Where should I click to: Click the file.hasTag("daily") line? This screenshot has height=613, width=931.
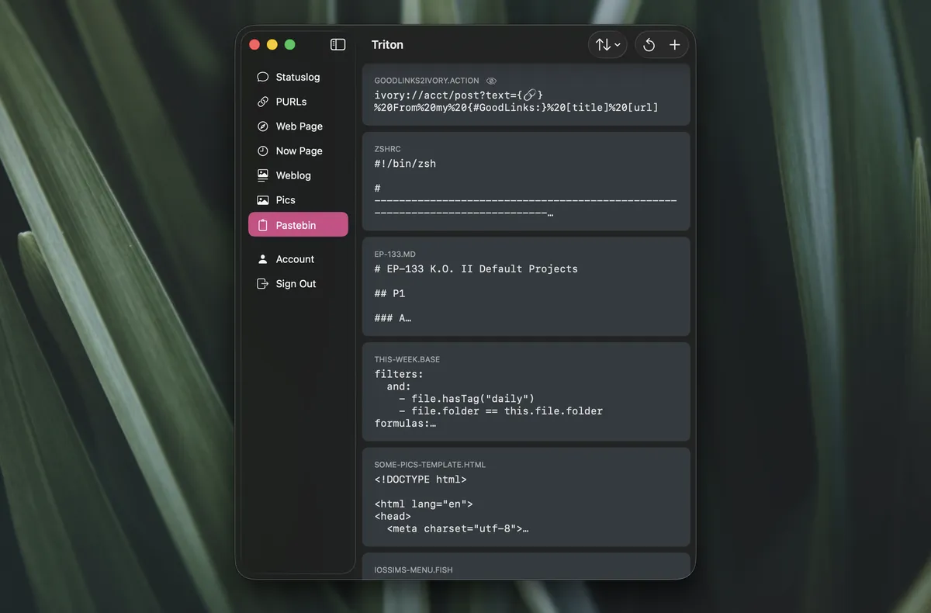pyautogui.click(x=467, y=398)
